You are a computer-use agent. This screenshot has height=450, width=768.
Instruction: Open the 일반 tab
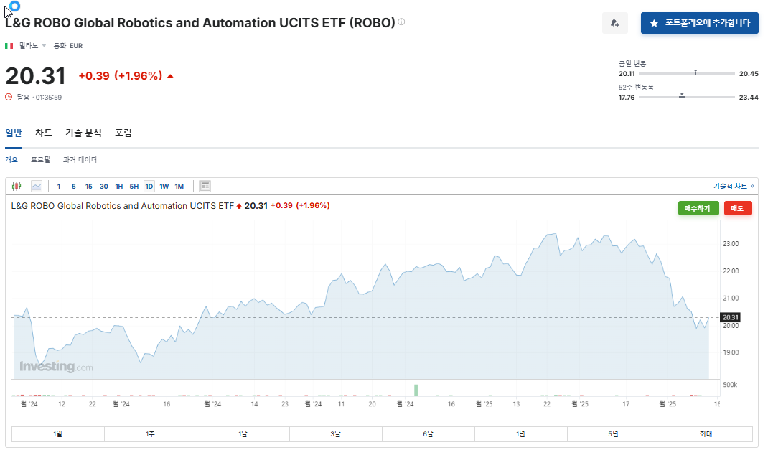pyautogui.click(x=14, y=133)
